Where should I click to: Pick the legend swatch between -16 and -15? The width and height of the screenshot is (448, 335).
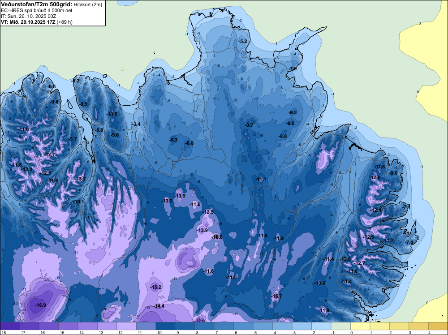[x=49, y=326]
